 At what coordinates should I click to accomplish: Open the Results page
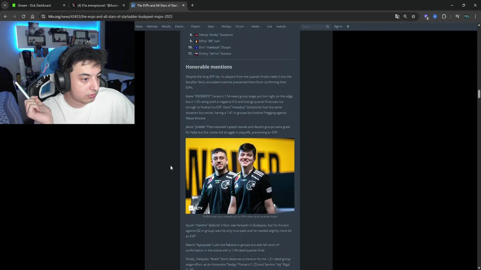166,27
